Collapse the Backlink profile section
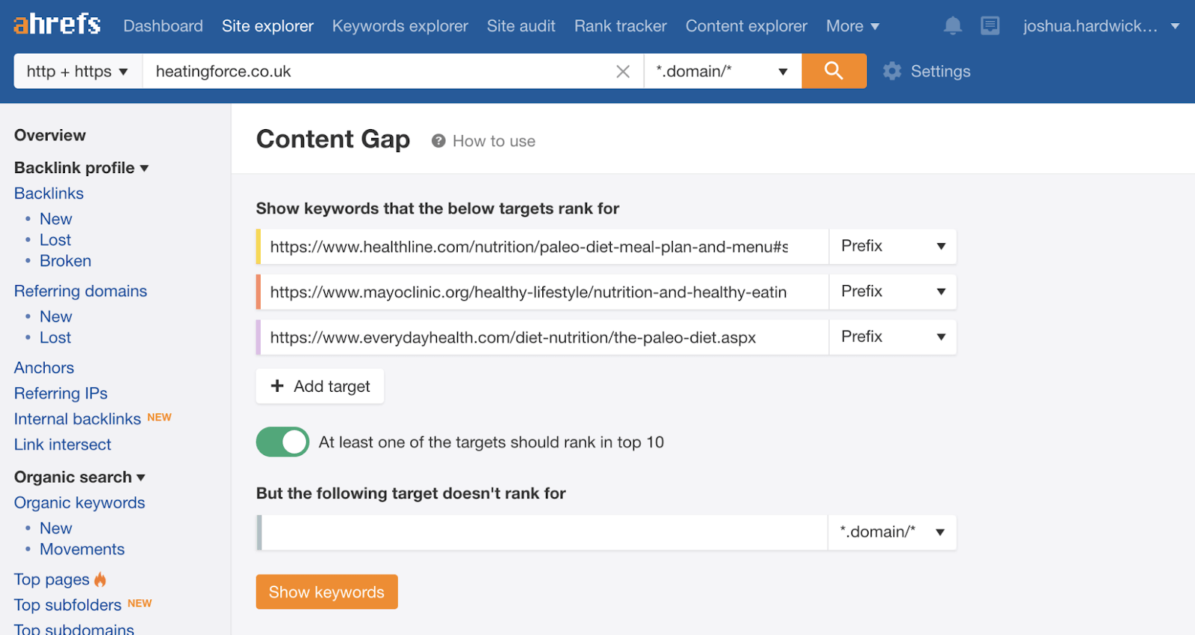 pyautogui.click(x=81, y=168)
